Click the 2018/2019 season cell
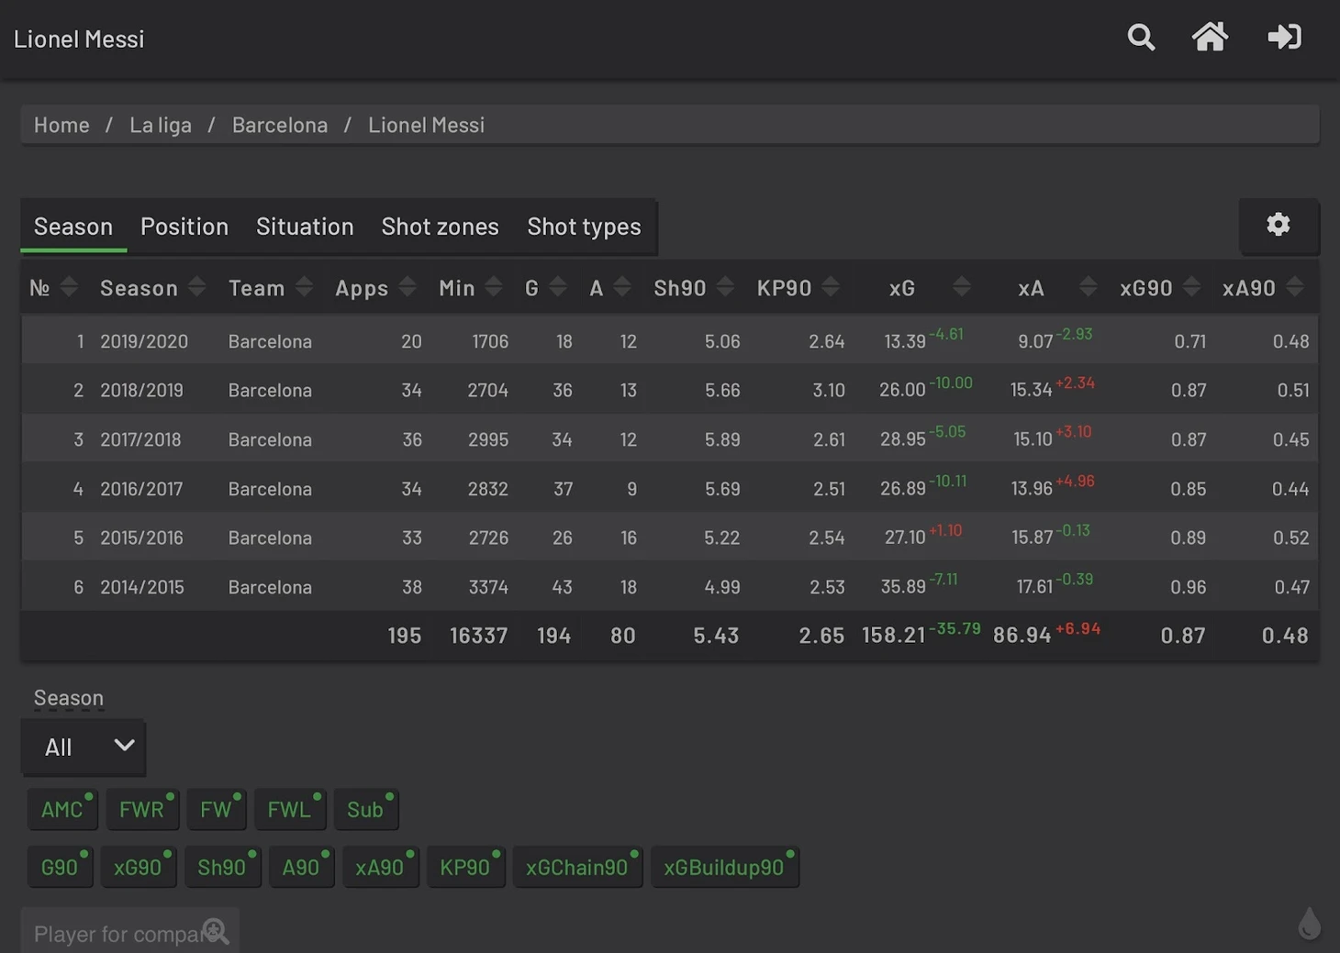Image resolution: width=1340 pixels, height=953 pixels. [141, 390]
